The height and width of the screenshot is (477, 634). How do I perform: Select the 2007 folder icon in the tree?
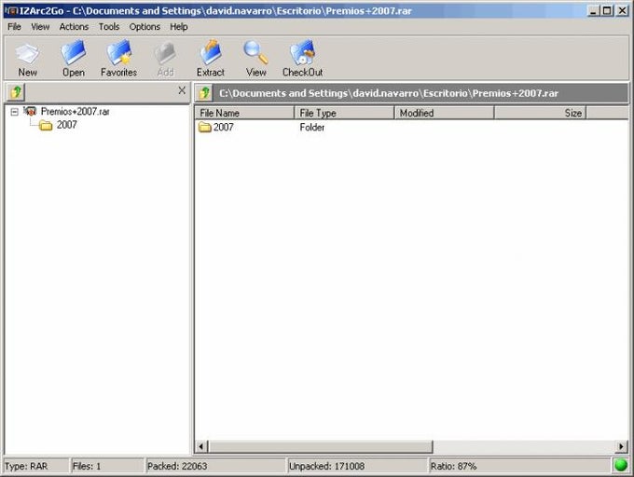point(46,126)
